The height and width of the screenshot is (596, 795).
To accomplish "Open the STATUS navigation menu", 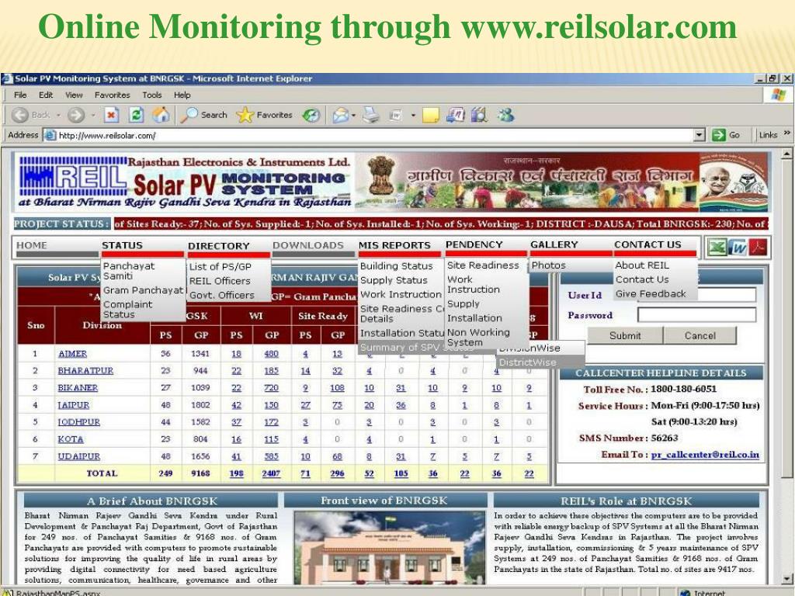I will point(122,245).
